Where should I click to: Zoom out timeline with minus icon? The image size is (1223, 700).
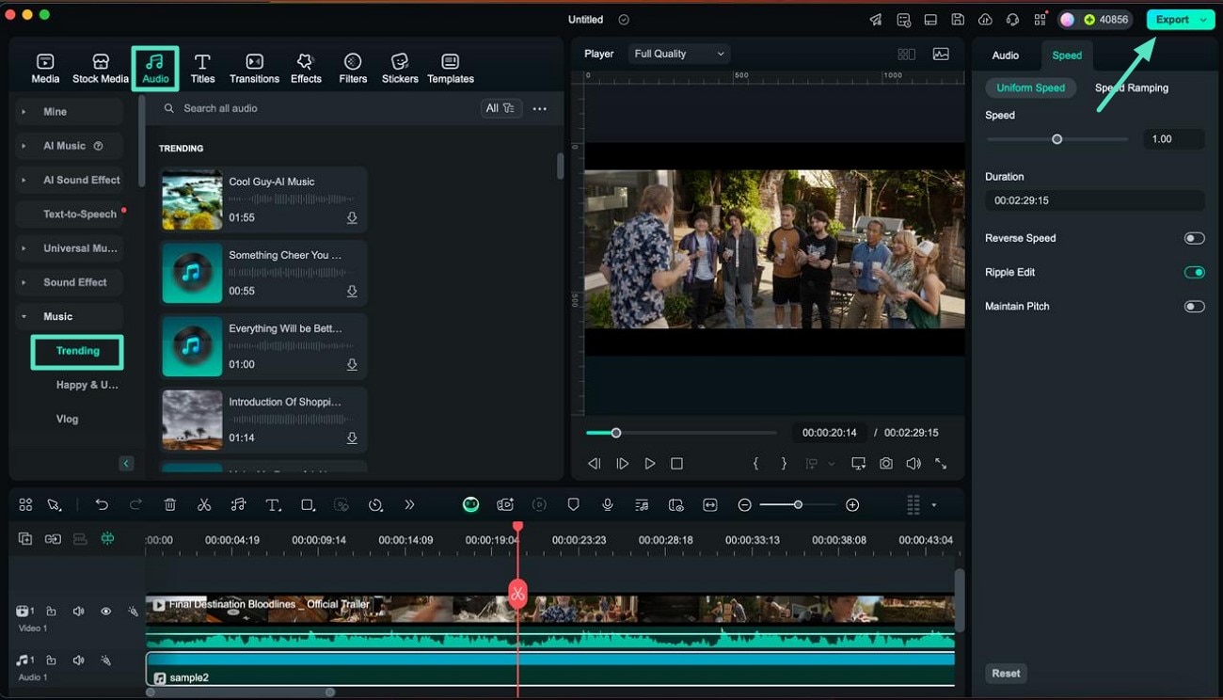point(744,505)
